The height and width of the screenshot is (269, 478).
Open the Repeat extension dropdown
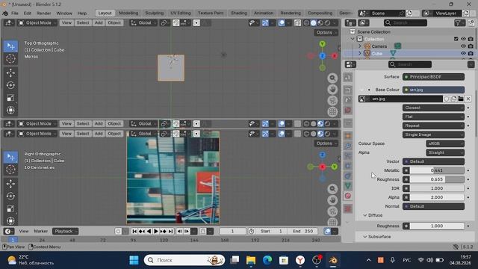[433, 126]
